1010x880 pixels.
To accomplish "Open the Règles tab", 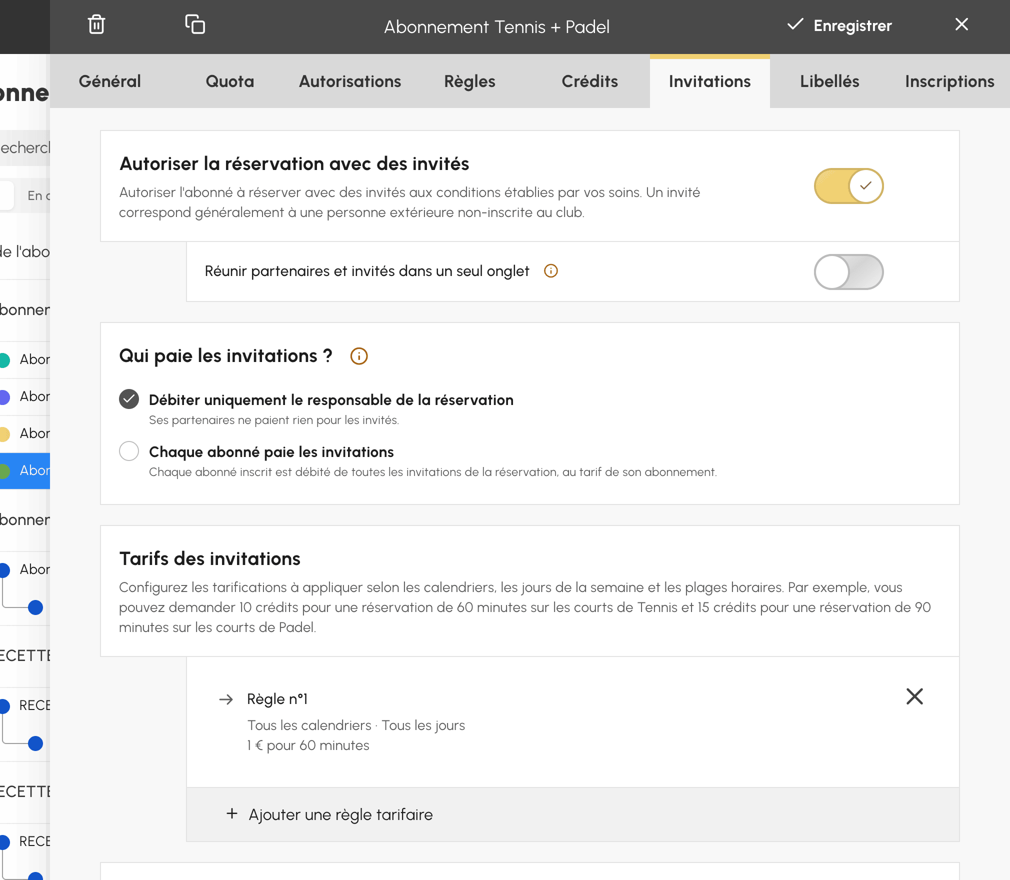I will point(470,81).
